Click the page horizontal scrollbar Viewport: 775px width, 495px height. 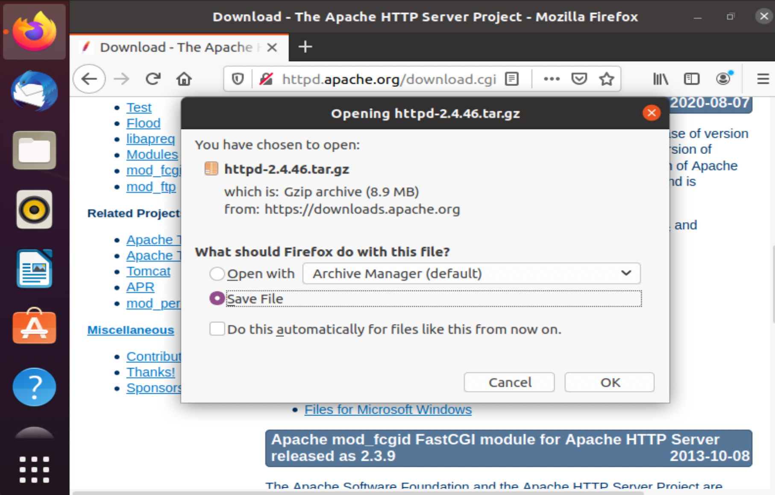pos(358,492)
